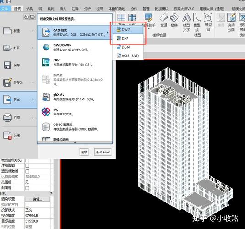The image size is (245, 229).
Task: Collapse the 相机 properties section
Action: pyautogui.click(x=51, y=193)
